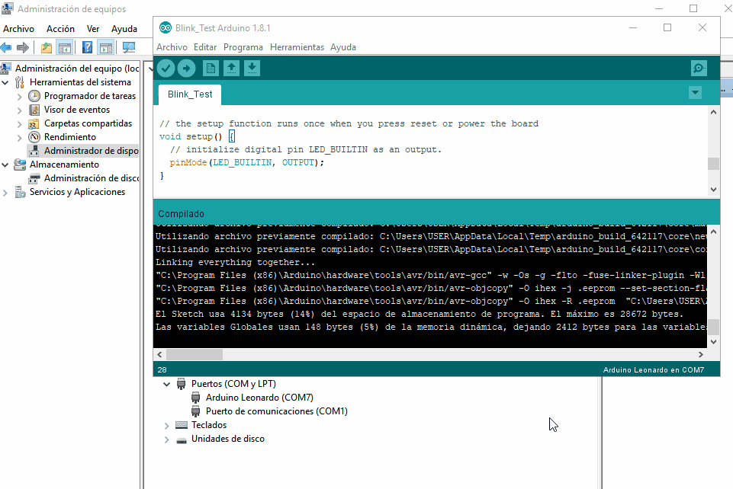Open Archivo menu in Administración de equipos
This screenshot has height=489, width=733.
tap(19, 29)
